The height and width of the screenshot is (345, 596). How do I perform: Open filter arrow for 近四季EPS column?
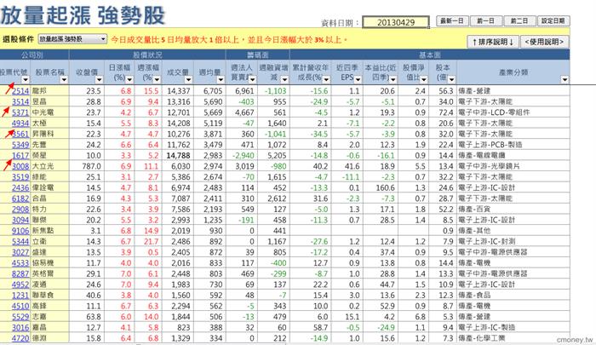tap(358, 79)
